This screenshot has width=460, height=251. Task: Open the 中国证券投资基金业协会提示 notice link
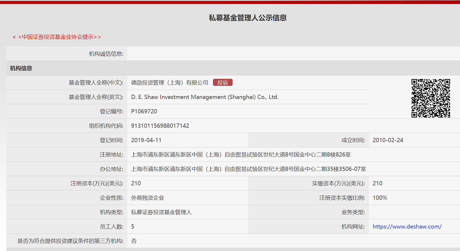click(x=57, y=37)
